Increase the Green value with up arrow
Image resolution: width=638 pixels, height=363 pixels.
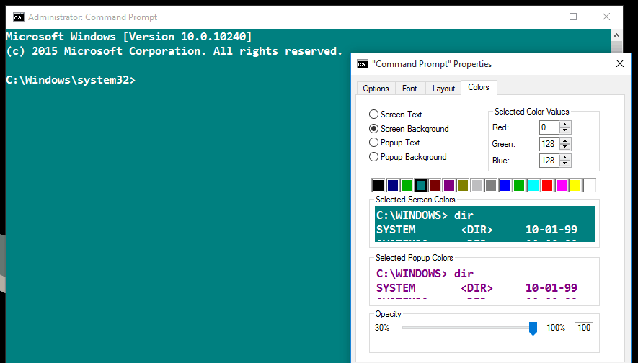pyautogui.click(x=564, y=140)
